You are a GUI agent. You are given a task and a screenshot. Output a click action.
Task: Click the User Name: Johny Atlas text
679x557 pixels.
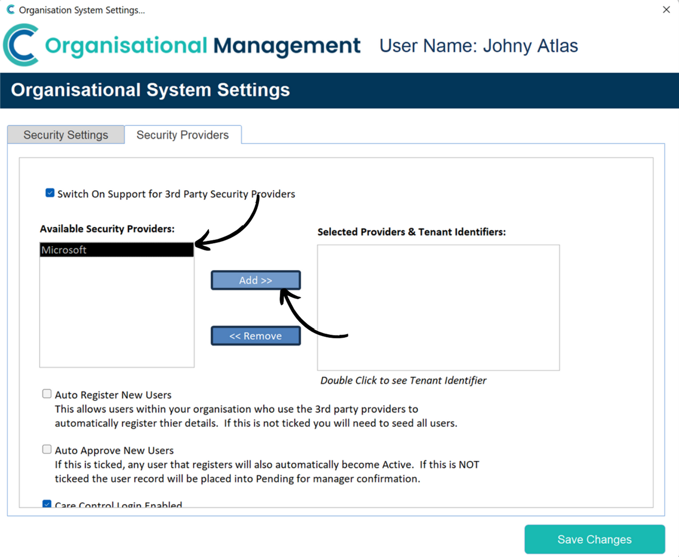479,46
